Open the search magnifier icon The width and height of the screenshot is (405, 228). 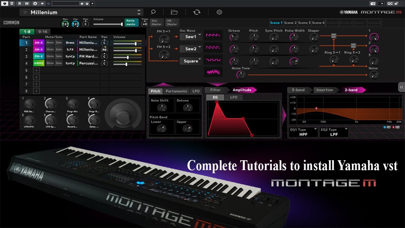(x=153, y=12)
